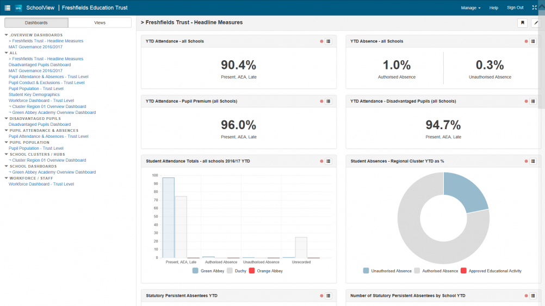The image size is (545, 306).
Task: Open menu icon on YTD Absence all Schools
Action: (533, 41)
